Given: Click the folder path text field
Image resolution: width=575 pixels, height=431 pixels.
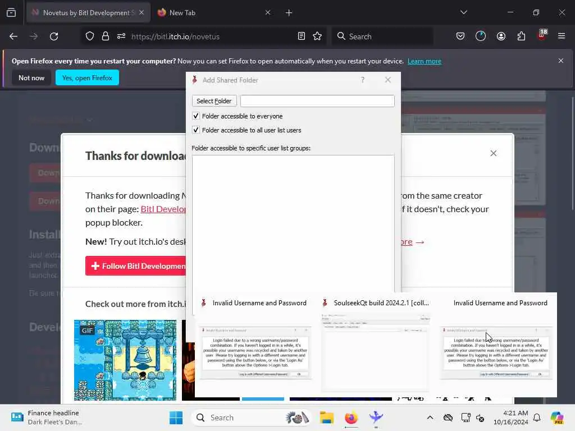Looking at the screenshot, I should 318,101.
